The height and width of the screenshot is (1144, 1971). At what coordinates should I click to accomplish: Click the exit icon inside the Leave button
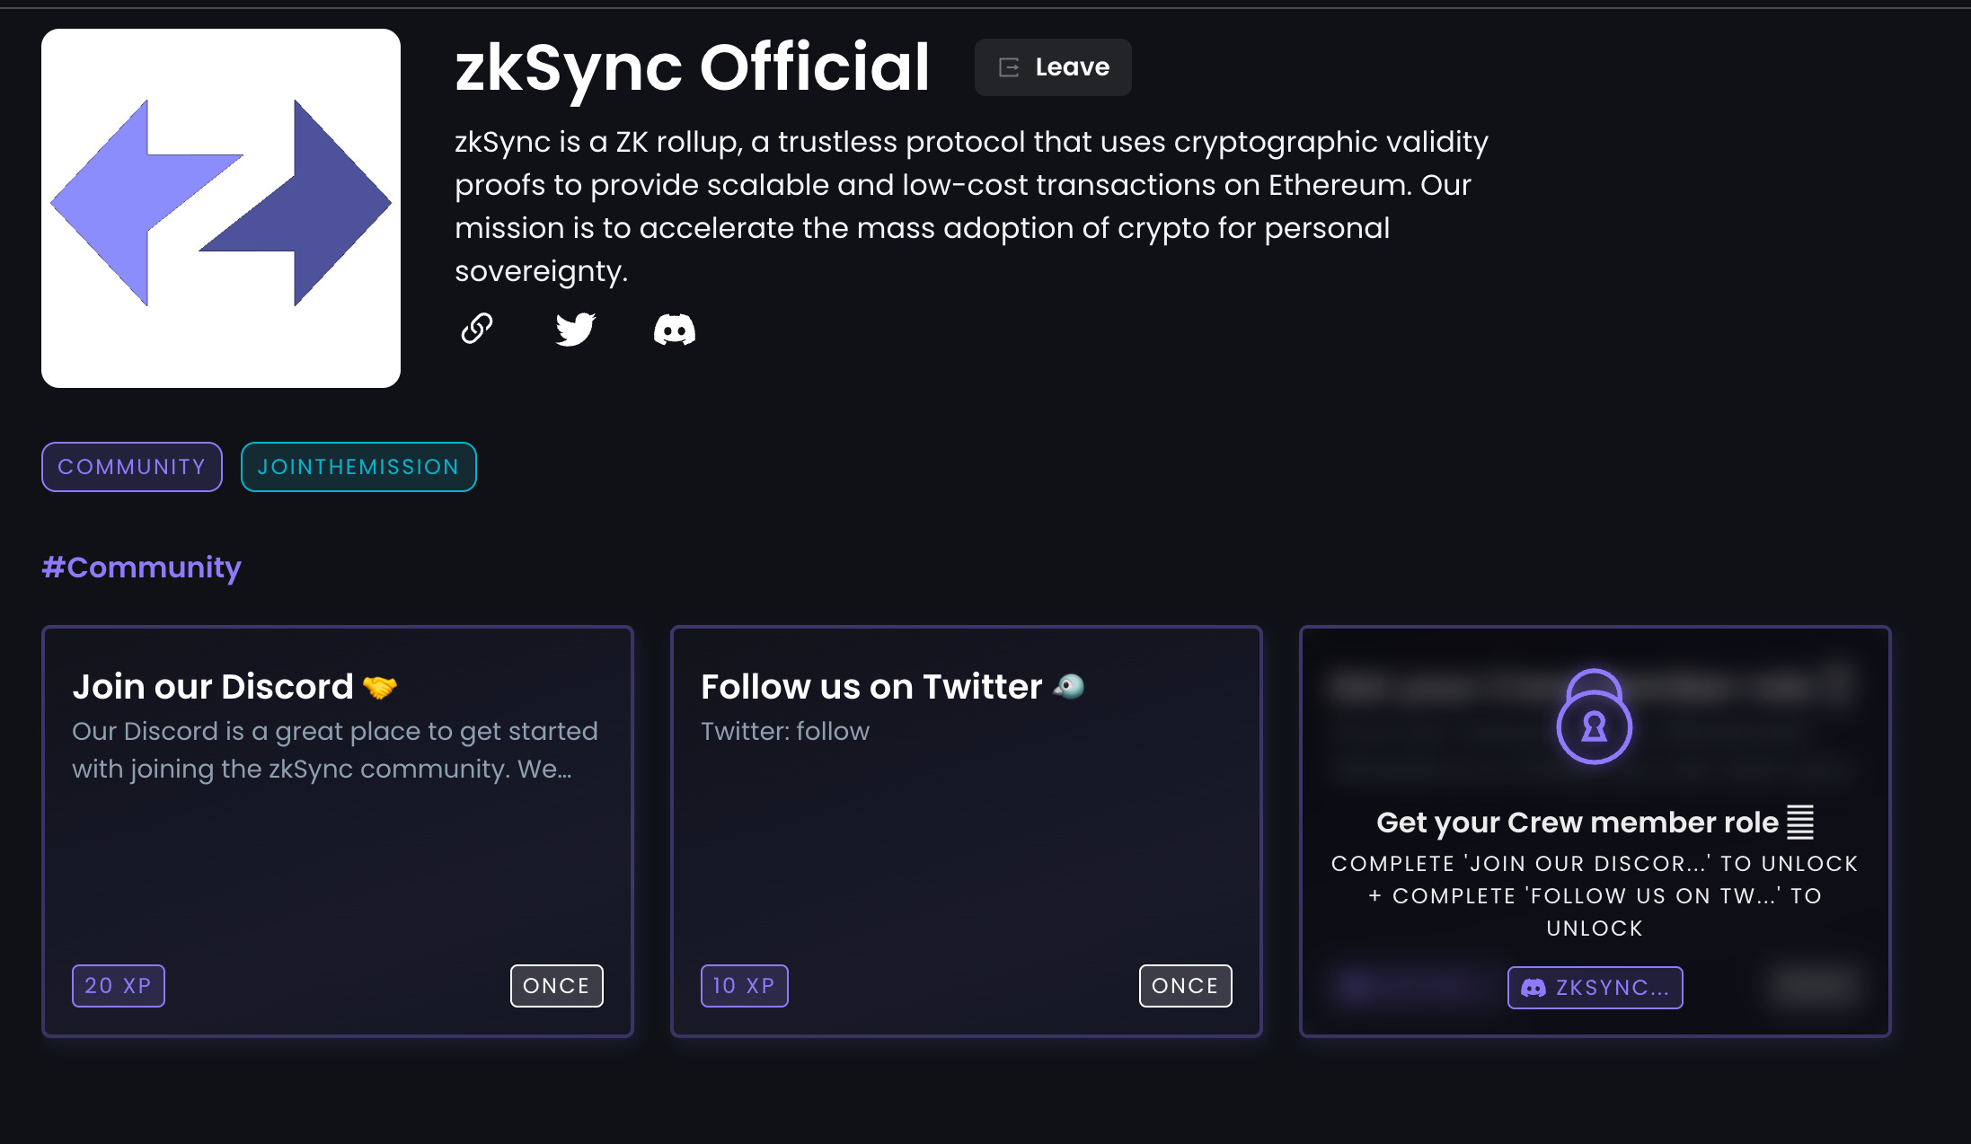point(1010,66)
